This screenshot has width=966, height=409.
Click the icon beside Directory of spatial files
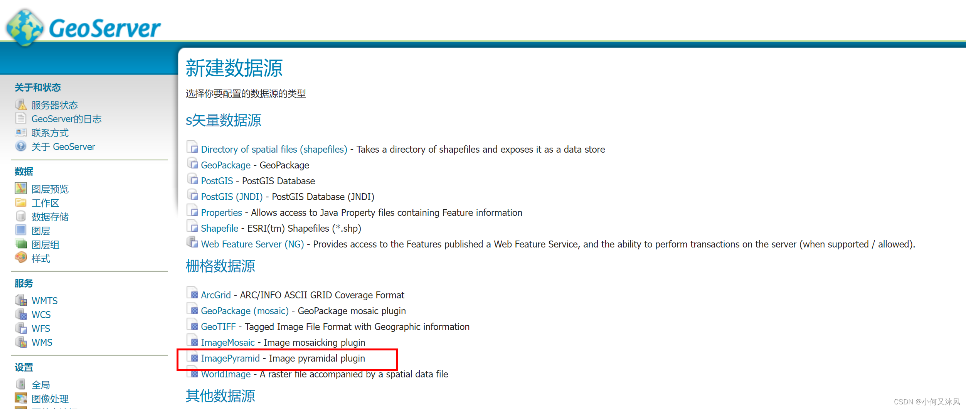pos(192,147)
